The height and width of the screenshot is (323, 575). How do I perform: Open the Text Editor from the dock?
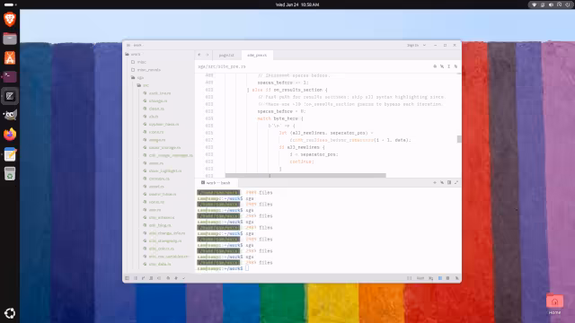click(x=10, y=154)
